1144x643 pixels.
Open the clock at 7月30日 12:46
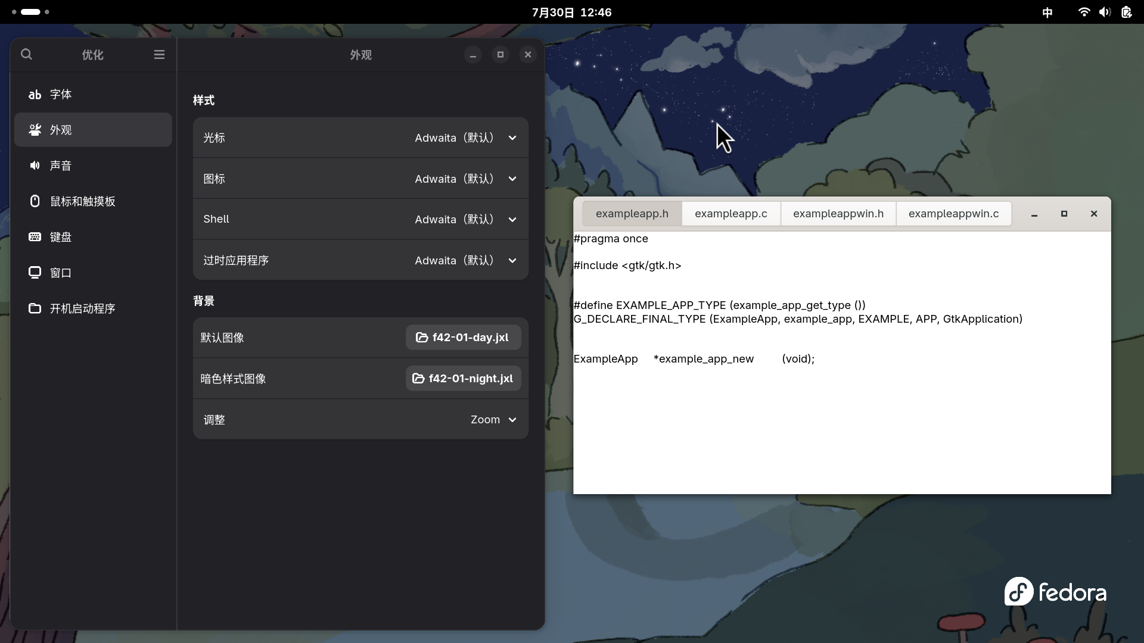571,12
